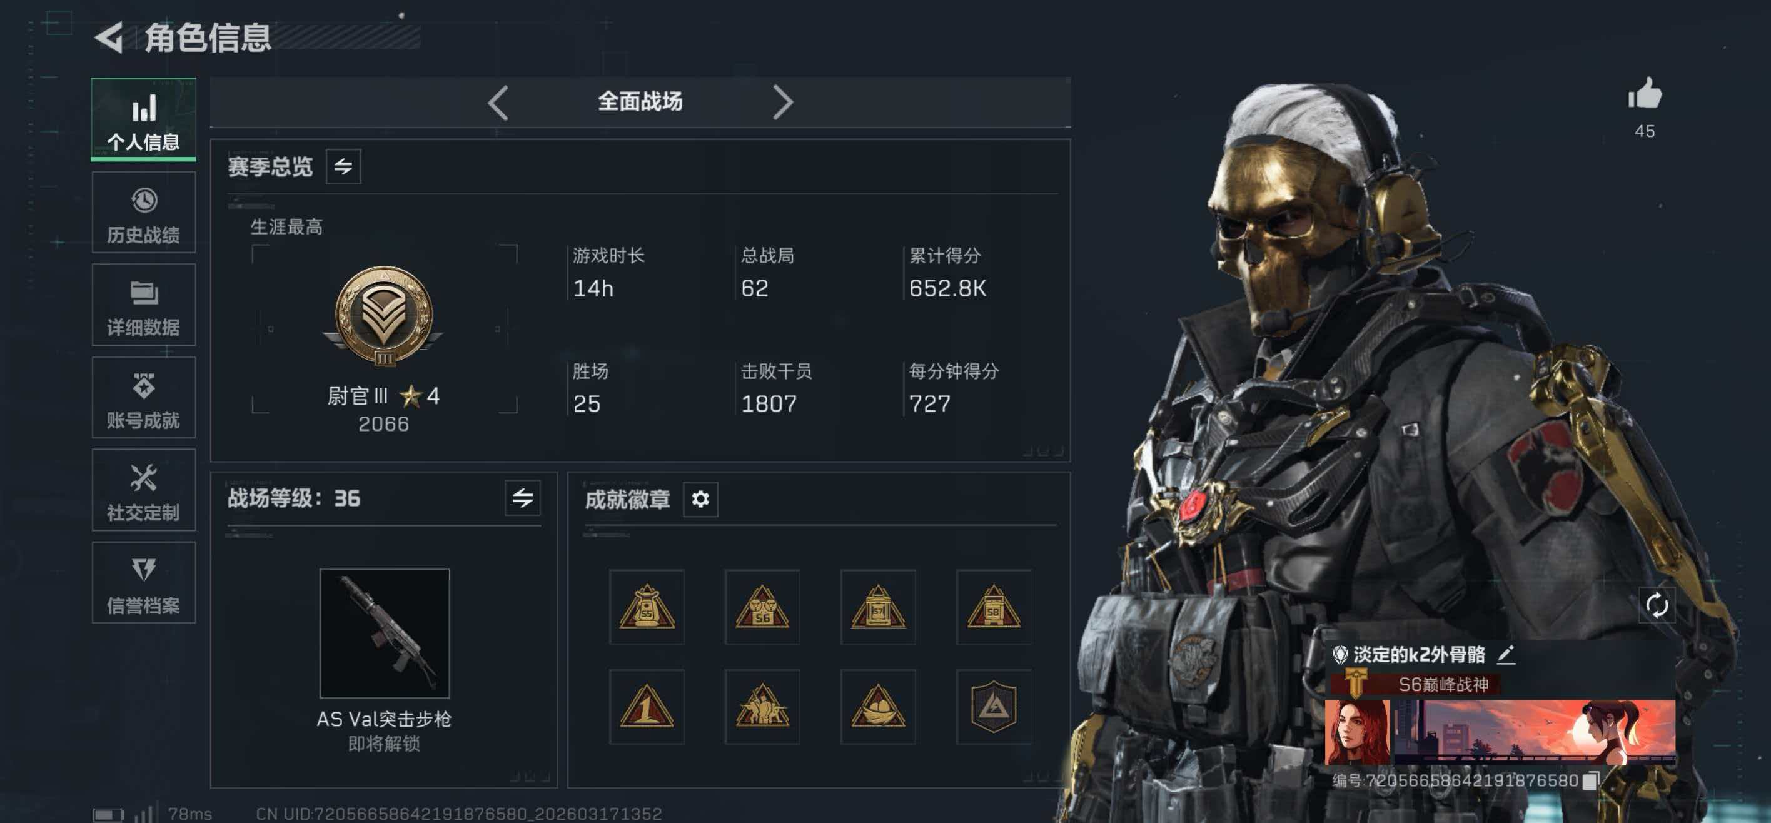
Task: Switch to next mode with right chevron
Action: tap(782, 103)
